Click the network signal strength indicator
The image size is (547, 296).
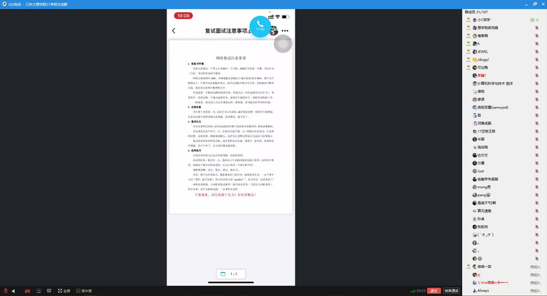(412, 291)
